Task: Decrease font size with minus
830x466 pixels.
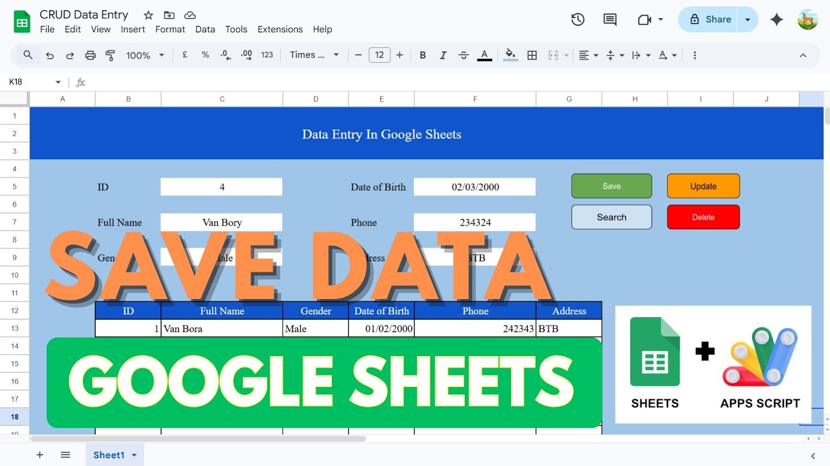Action: [359, 55]
